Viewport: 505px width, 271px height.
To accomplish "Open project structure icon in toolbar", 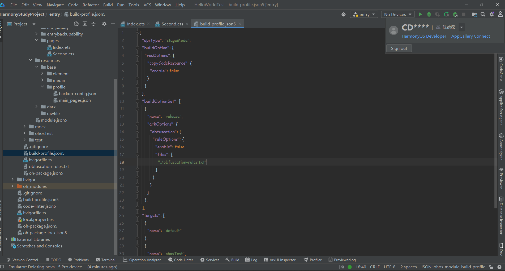I will tap(474, 14).
